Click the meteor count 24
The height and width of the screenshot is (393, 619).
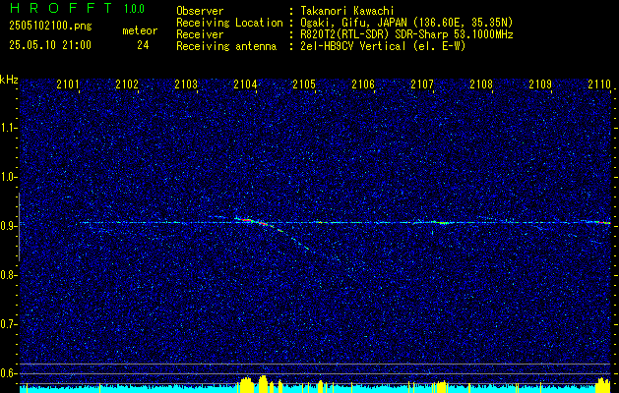click(x=143, y=45)
